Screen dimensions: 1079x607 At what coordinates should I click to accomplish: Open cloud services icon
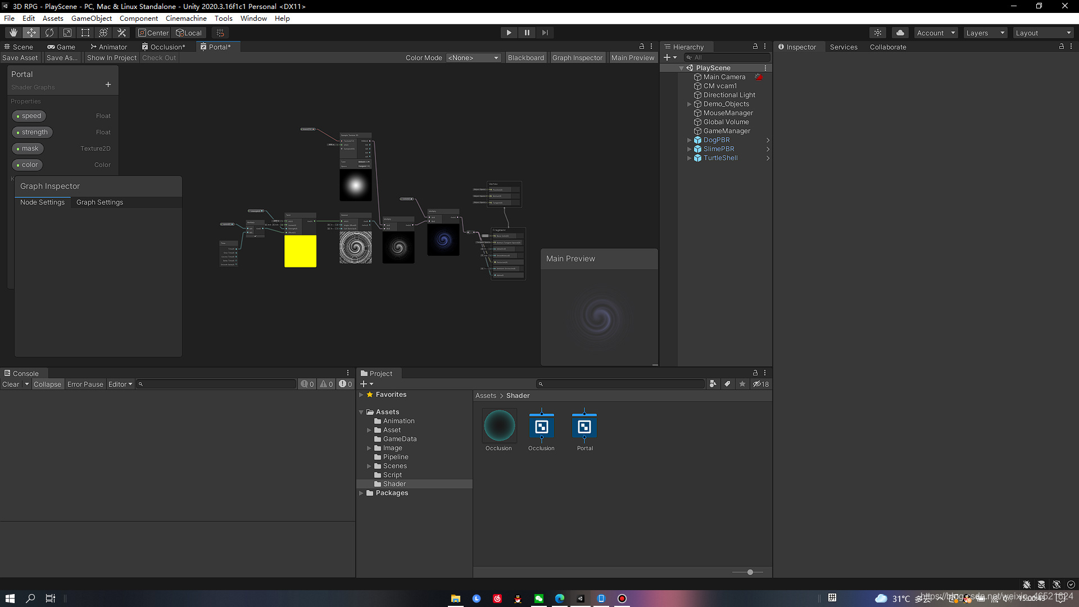(x=900, y=33)
